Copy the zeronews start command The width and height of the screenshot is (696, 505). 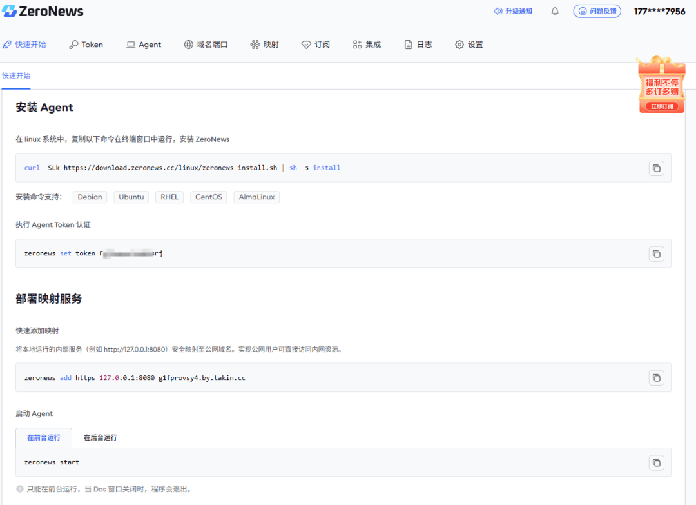(657, 463)
